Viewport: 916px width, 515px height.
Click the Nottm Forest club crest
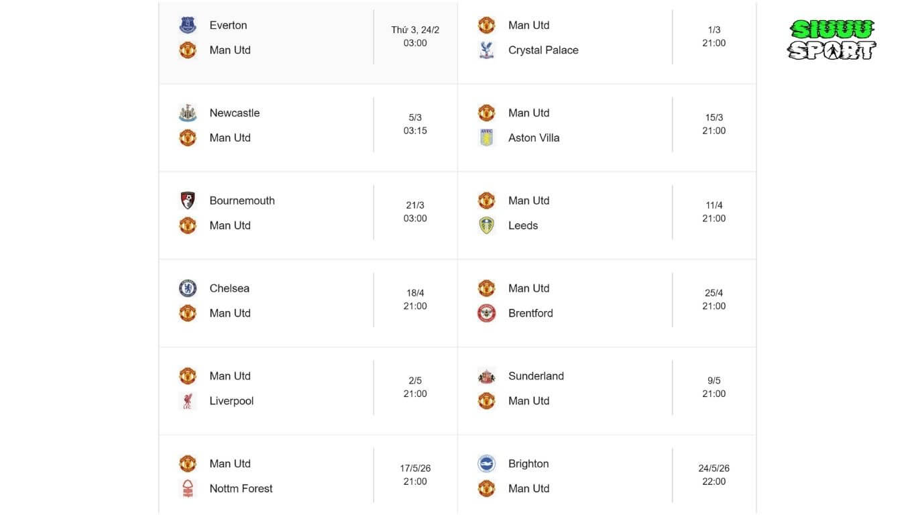[x=188, y=489]
